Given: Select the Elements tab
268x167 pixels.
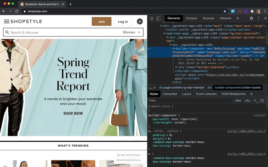Looking at the screenshot, I should [174, 18].
